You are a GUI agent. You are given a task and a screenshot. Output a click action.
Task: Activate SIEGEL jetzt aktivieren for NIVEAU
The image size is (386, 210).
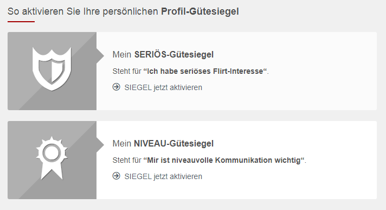tap(163, 176)
